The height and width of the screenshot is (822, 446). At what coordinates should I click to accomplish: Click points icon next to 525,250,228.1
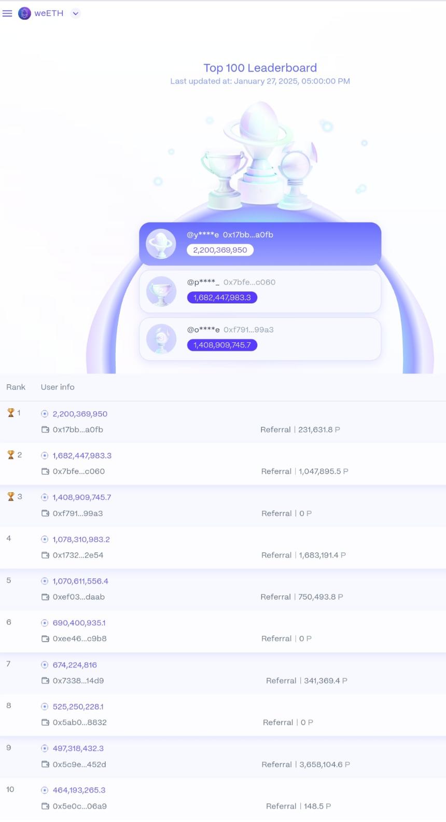pyautogui.click(x=45, y=706)
